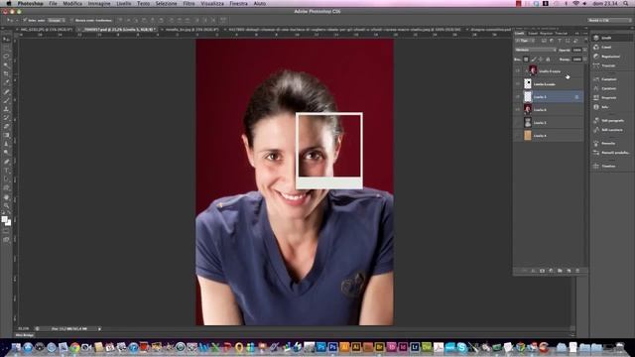Select the Eraser tool
This screenshot has height=357, width=635.
[6, 126]
